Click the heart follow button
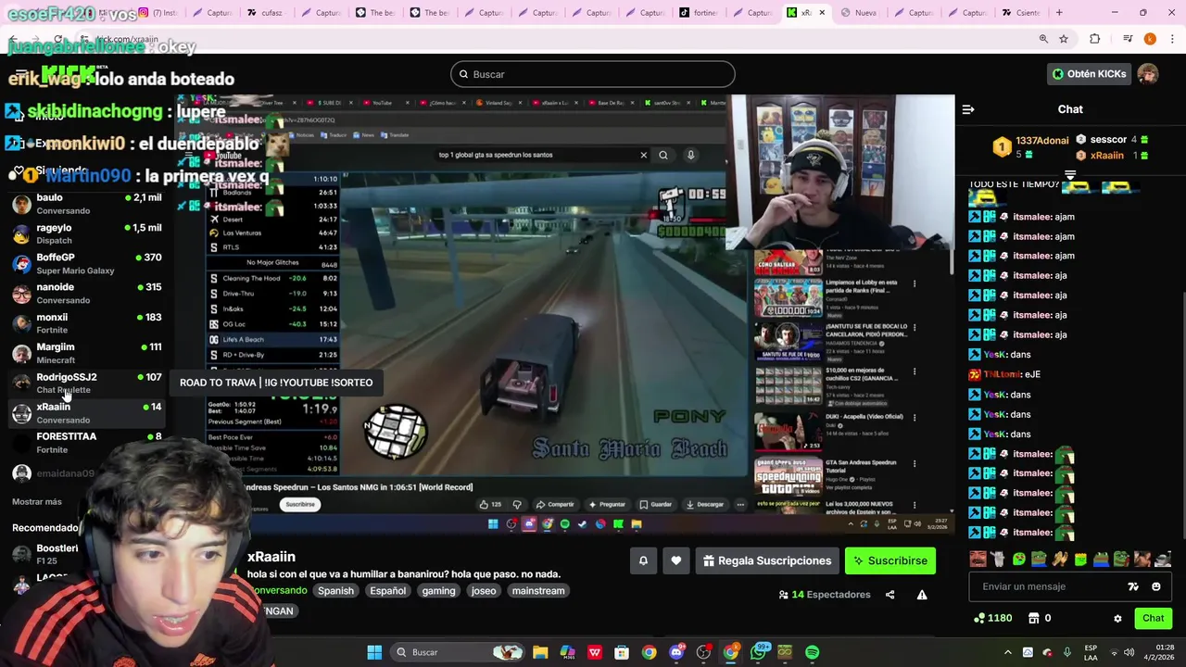 click(x=675, y=560)
